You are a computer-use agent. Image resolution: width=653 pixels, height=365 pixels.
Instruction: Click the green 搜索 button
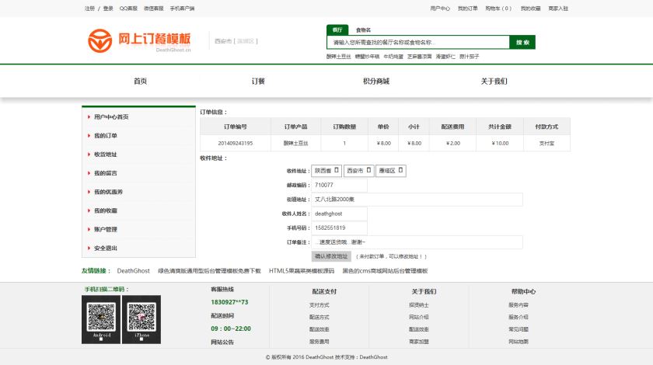[x=522, y=42]
